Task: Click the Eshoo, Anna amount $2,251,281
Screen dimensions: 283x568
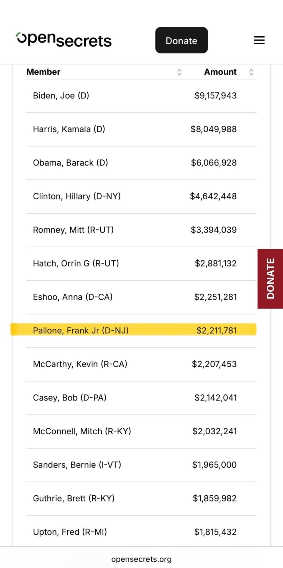Action: coord(215,297)
